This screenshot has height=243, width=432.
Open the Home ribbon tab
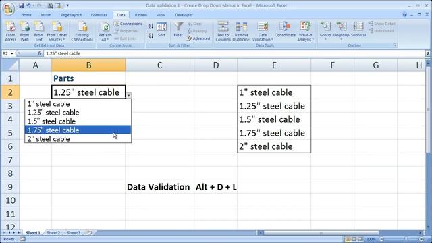pos(26,15)
